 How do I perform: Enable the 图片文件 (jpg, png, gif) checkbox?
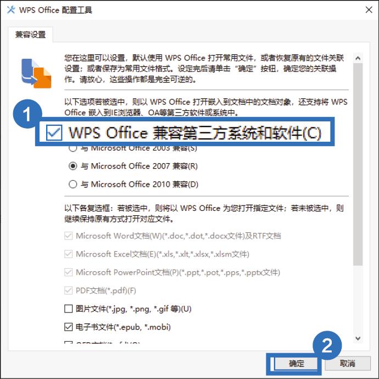pos(69,309)
